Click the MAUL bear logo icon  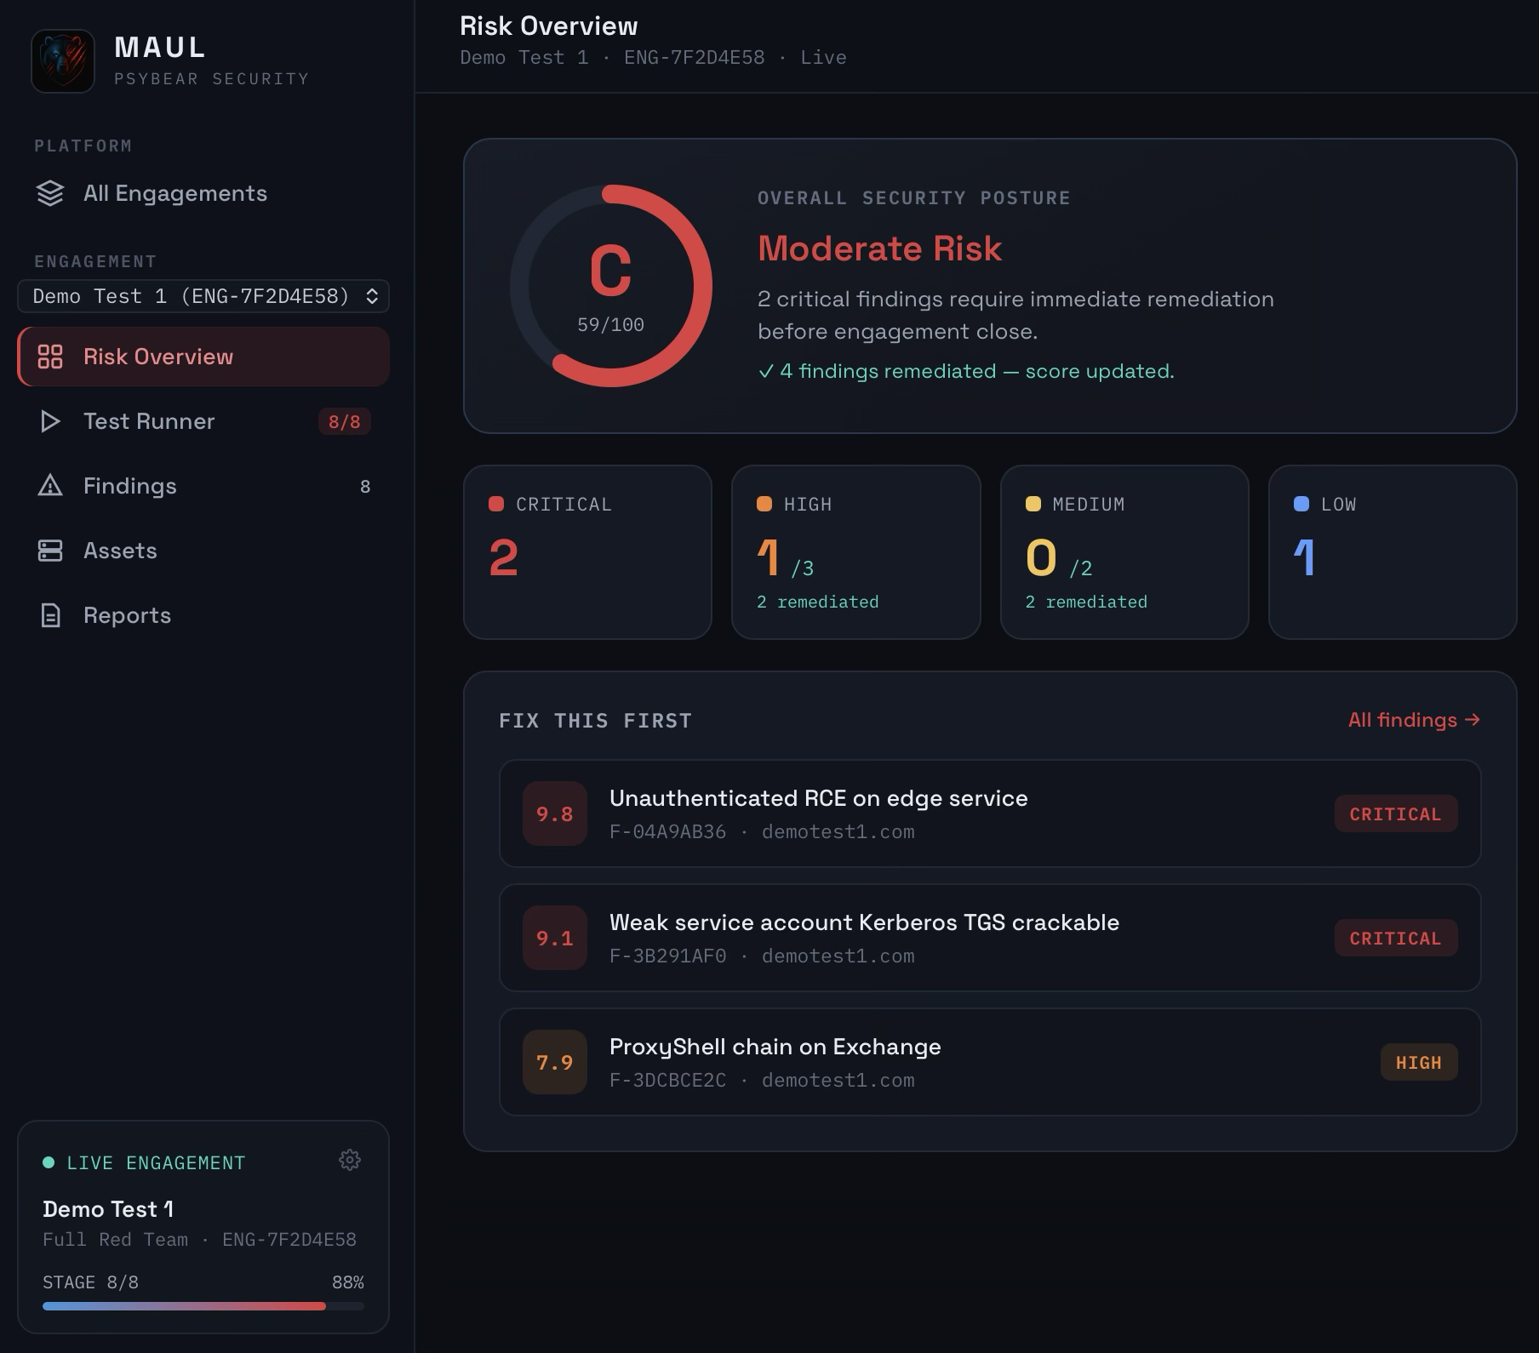tap(63, 61)
